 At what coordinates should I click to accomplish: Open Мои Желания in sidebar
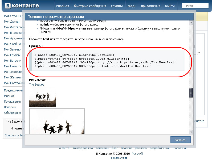(13, 77)
